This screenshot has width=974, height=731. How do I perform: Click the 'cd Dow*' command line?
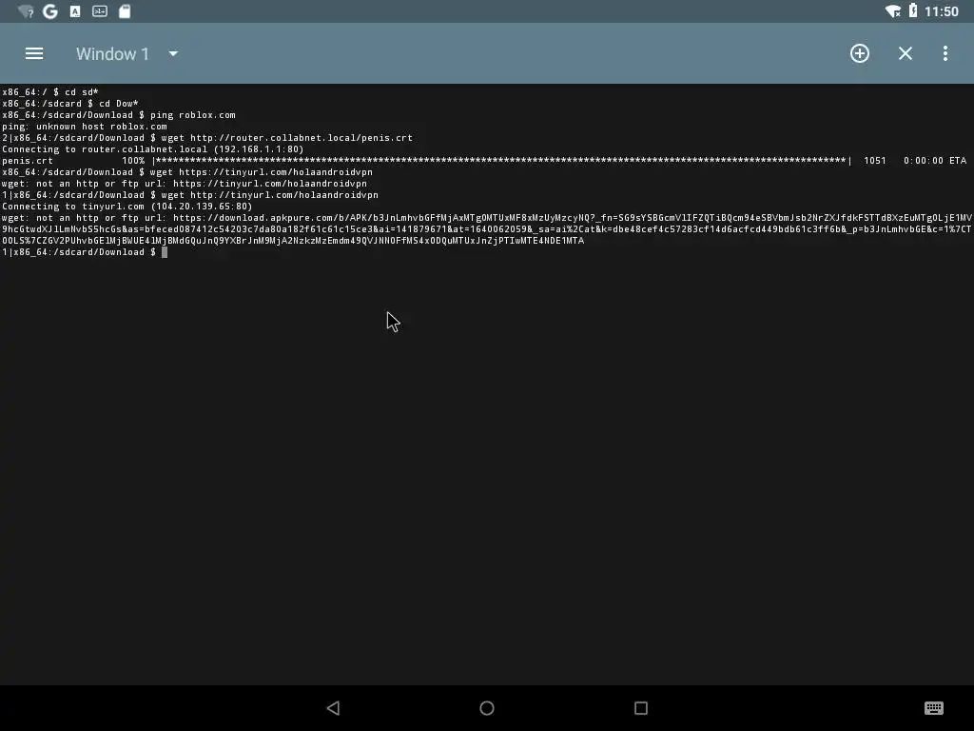tap(70, 103)
